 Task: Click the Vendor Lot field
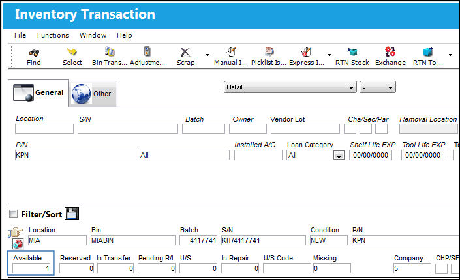point(305,129)
